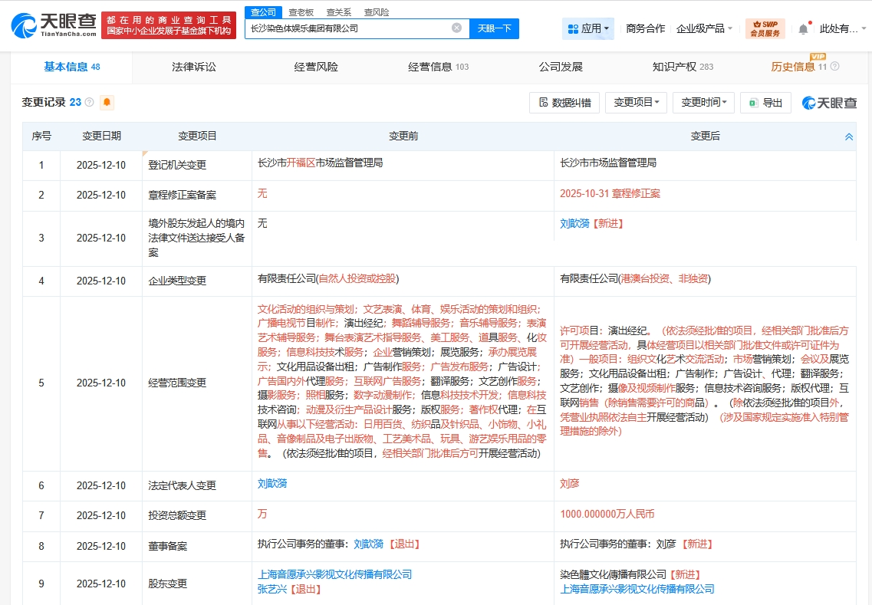Expand the 变更项目 filter dropdown

pos(636,103)
